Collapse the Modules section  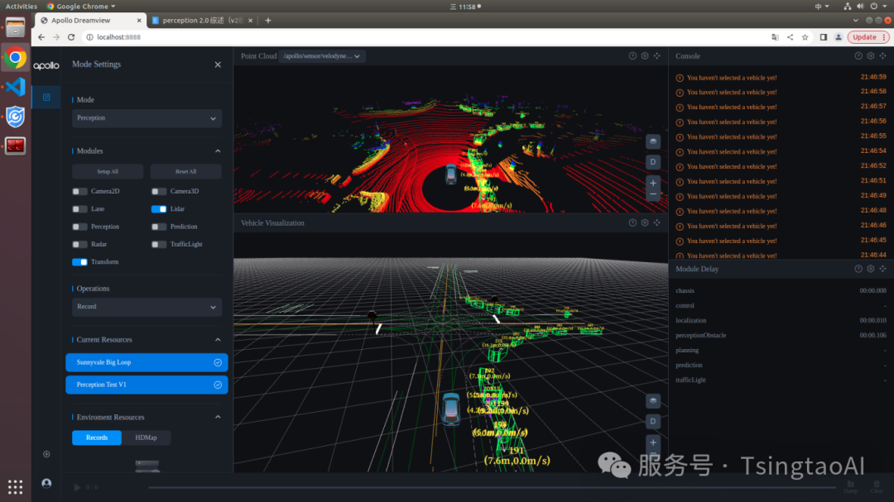[x=218, y=151]
